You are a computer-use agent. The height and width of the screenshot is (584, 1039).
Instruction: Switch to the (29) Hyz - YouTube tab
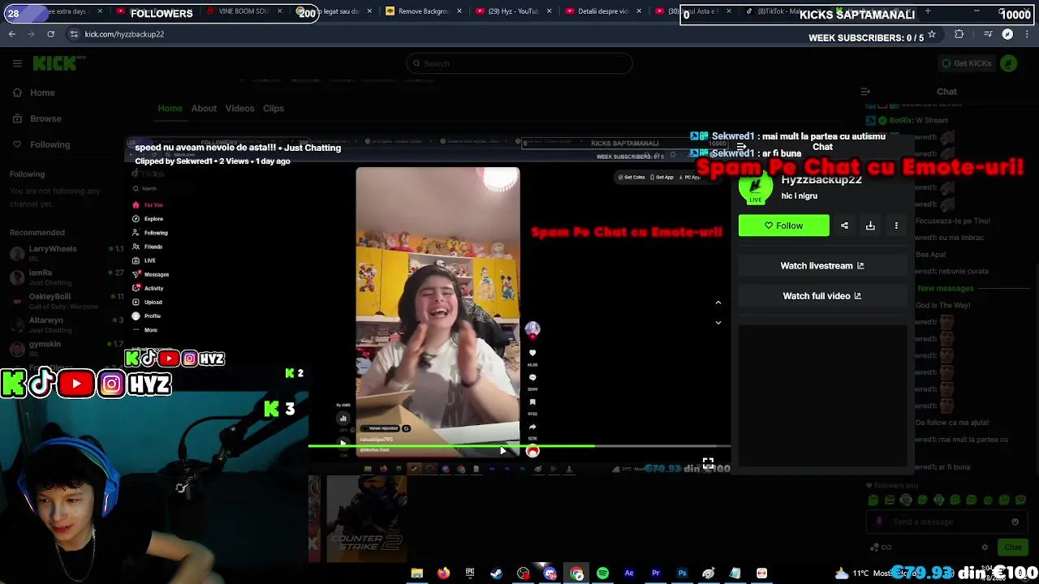pos(512,11)
